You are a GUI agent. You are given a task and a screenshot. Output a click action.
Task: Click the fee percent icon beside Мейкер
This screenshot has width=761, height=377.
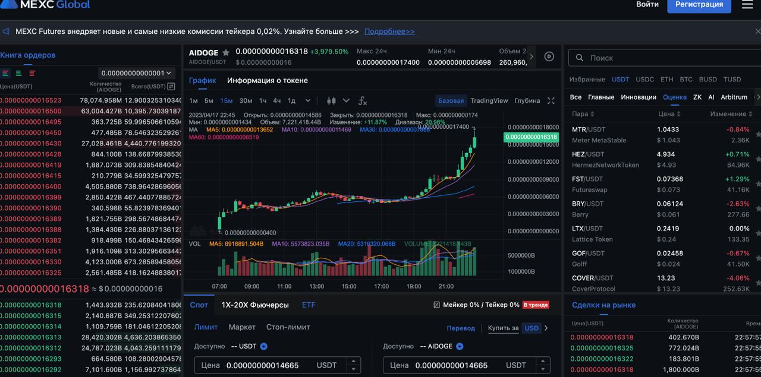tap(437, 305)
